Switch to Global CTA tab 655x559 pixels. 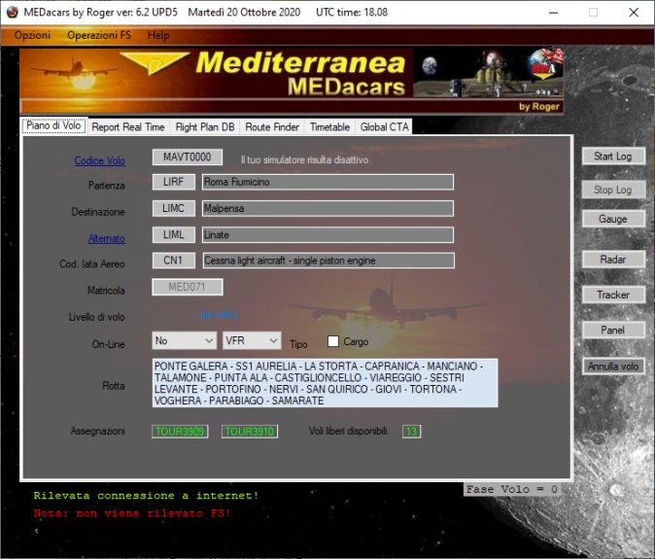384,127
